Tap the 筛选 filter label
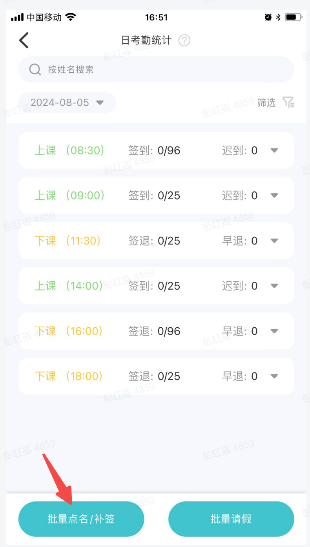The width and height of the screenshot is (310, 547). pos(266,103)
